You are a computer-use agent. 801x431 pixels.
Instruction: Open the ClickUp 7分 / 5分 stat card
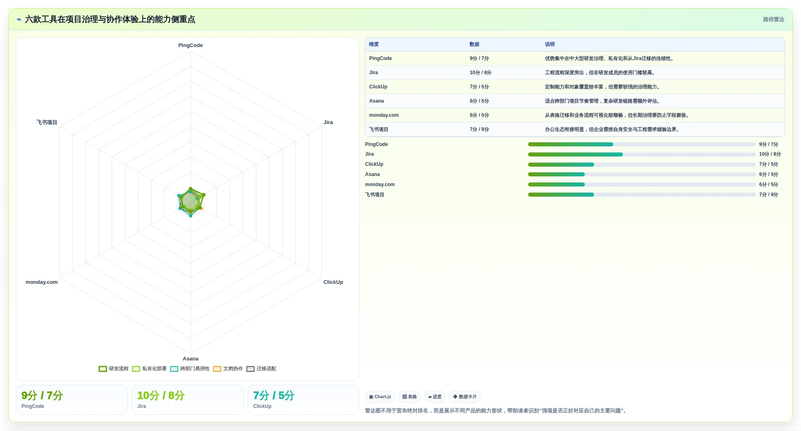[303, 400]
